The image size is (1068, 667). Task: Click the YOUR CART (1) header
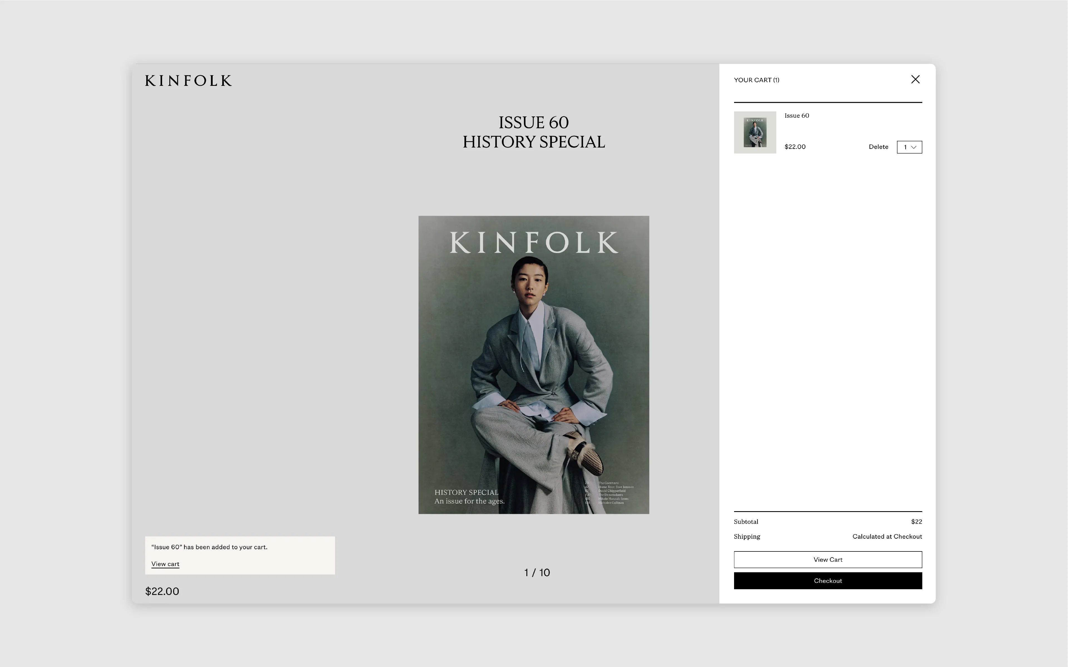[756, 80]
